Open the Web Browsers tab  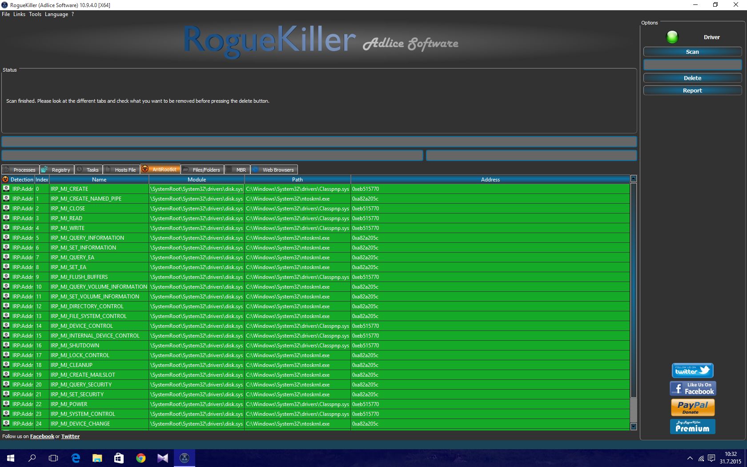tap(274, 169)
